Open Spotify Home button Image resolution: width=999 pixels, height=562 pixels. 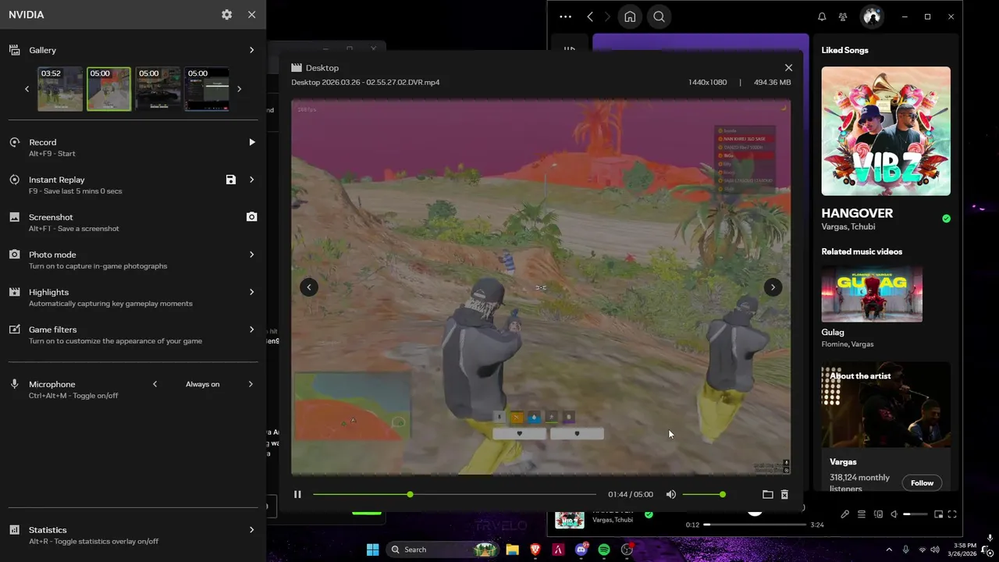630,16
